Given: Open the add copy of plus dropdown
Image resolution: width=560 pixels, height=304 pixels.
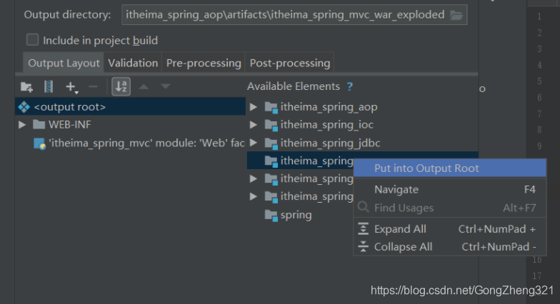Looking at the screenshot, I should pyautogui.click(x=71, y=87).
